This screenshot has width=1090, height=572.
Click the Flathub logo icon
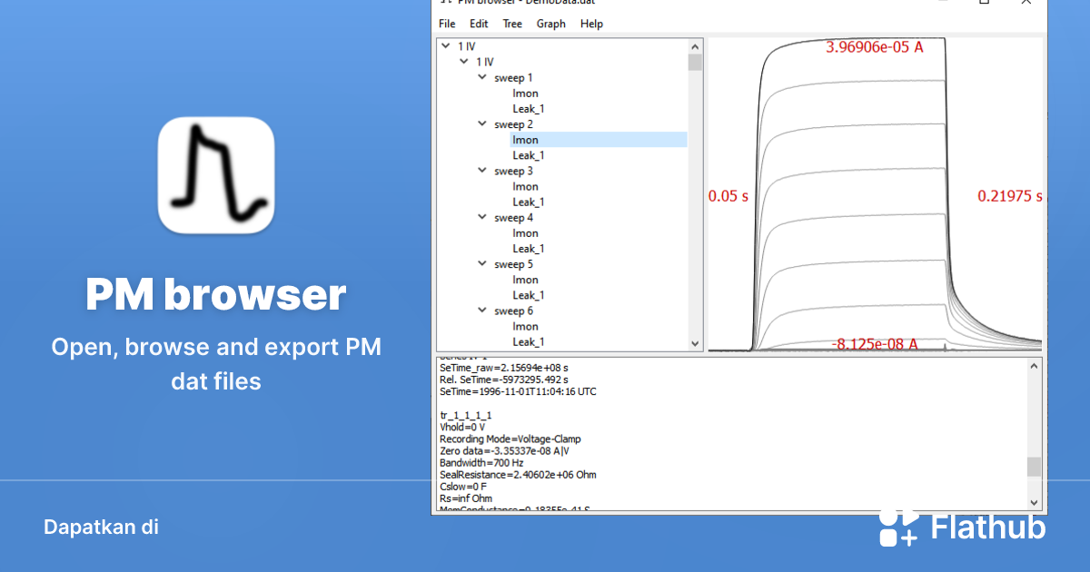point(897,527)
